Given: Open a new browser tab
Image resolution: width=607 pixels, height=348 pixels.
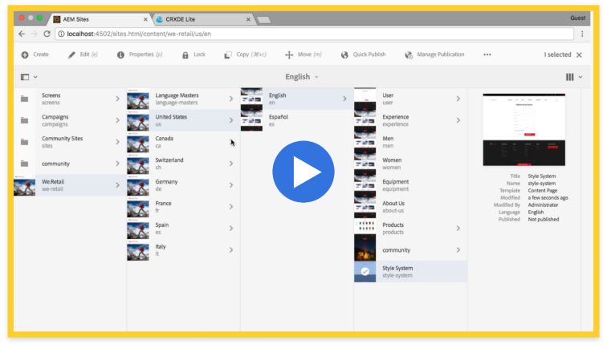Looking at the screenshot, I should (x=264, y=20).
